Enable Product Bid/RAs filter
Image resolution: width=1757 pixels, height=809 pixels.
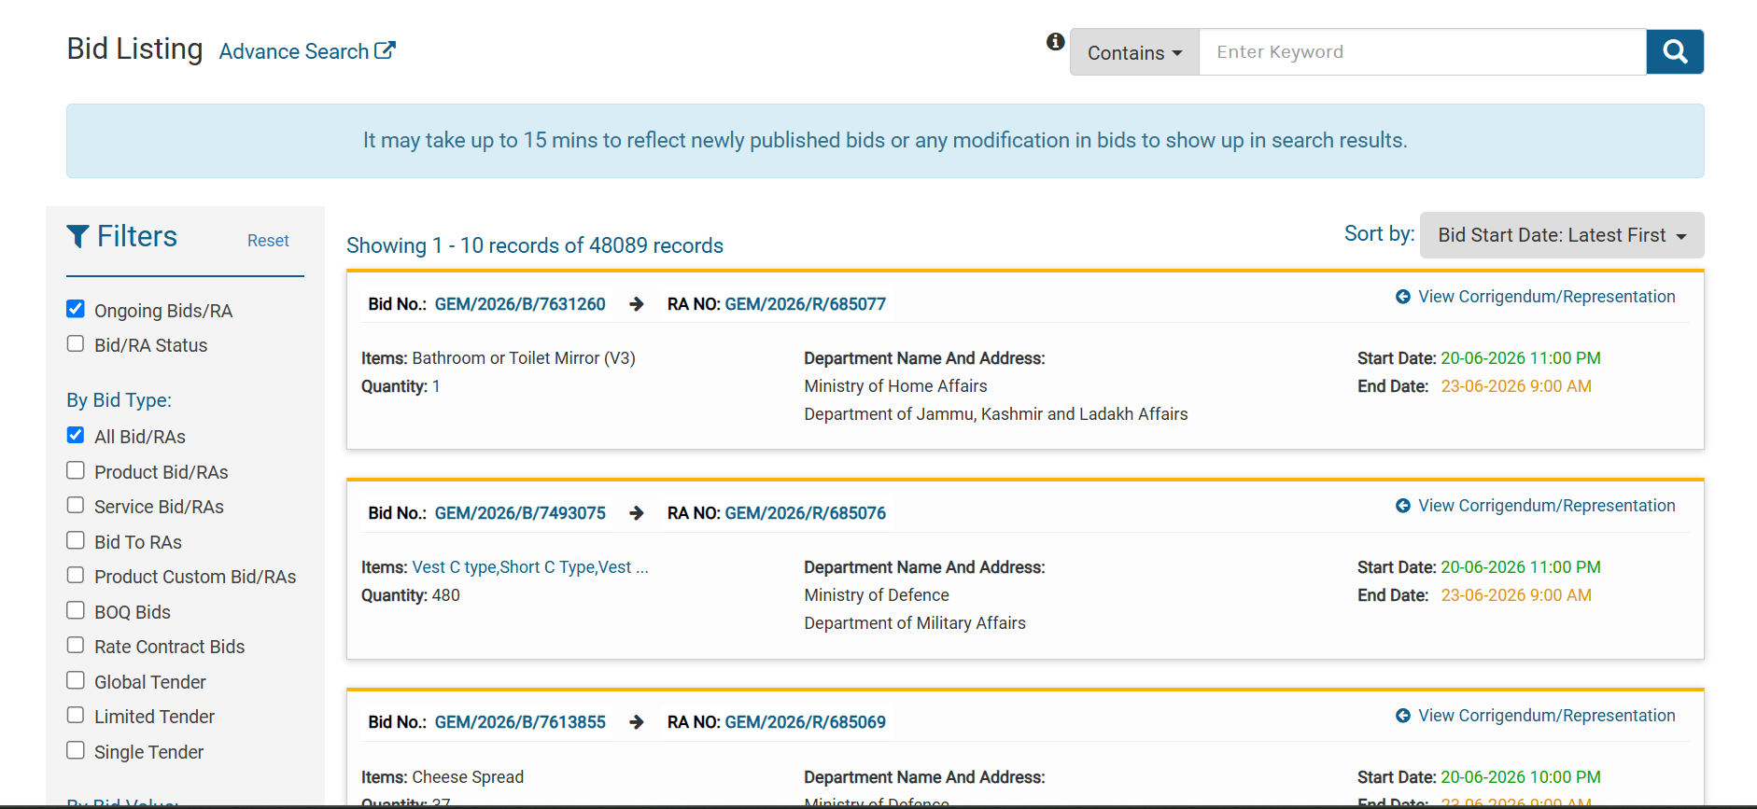76,470
